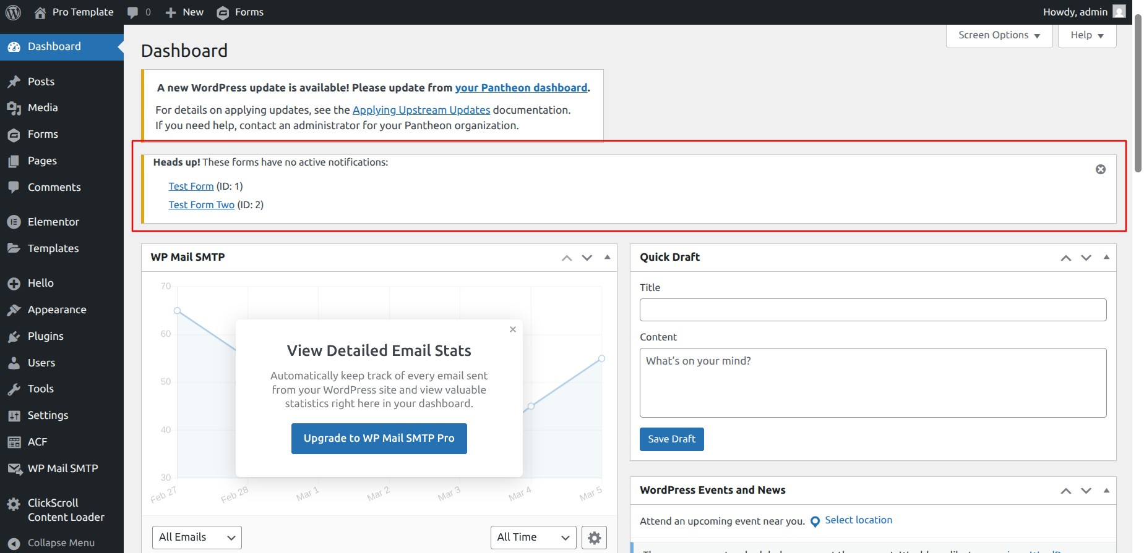Click the Quick Draft Title field
Screen dimensions: 1144x553
(873, 310)
